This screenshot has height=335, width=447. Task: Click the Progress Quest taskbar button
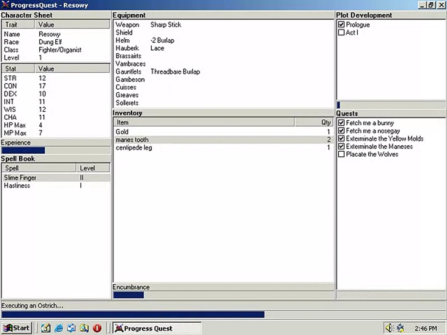(x=157, y=328)
